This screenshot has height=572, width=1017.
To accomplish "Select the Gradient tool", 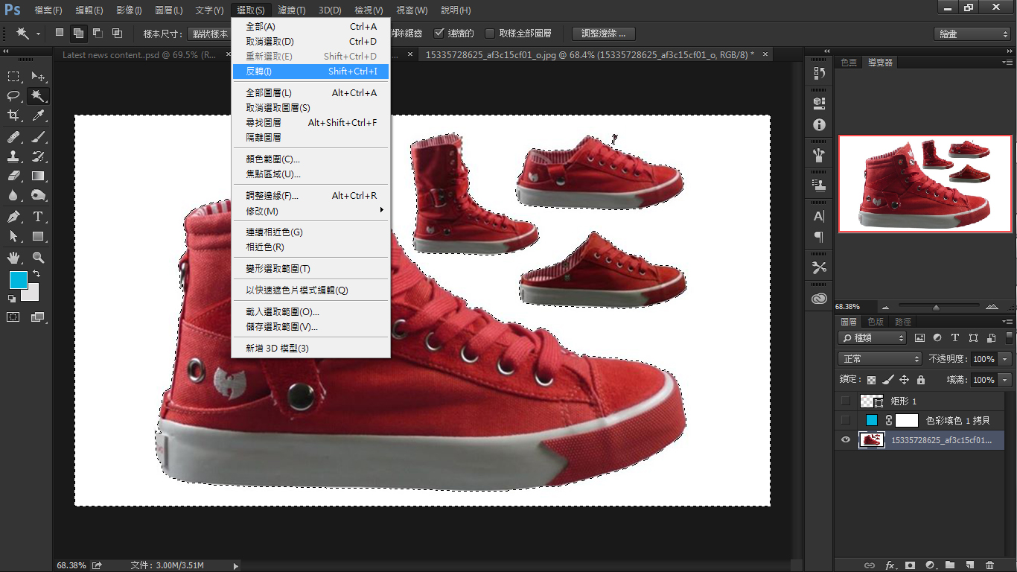I will pos(38,176).
